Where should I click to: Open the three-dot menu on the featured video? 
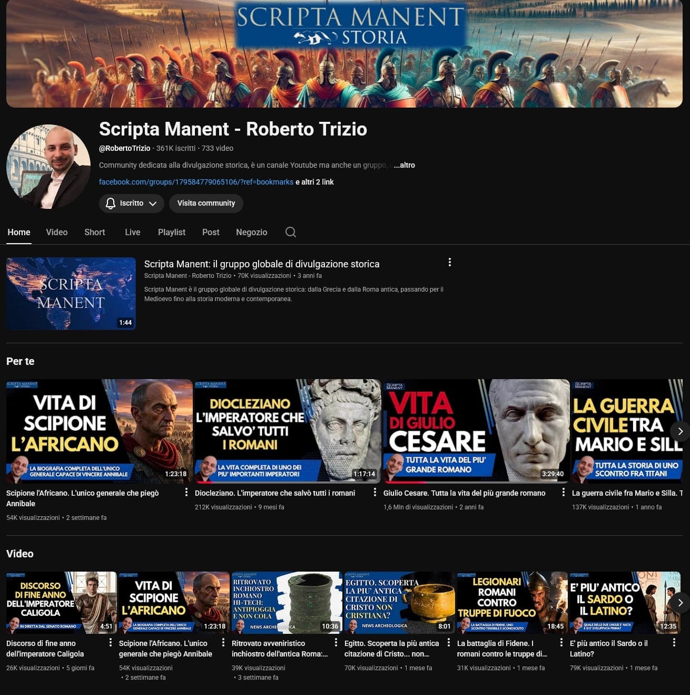pyautogui.click(x=450, y=262)
